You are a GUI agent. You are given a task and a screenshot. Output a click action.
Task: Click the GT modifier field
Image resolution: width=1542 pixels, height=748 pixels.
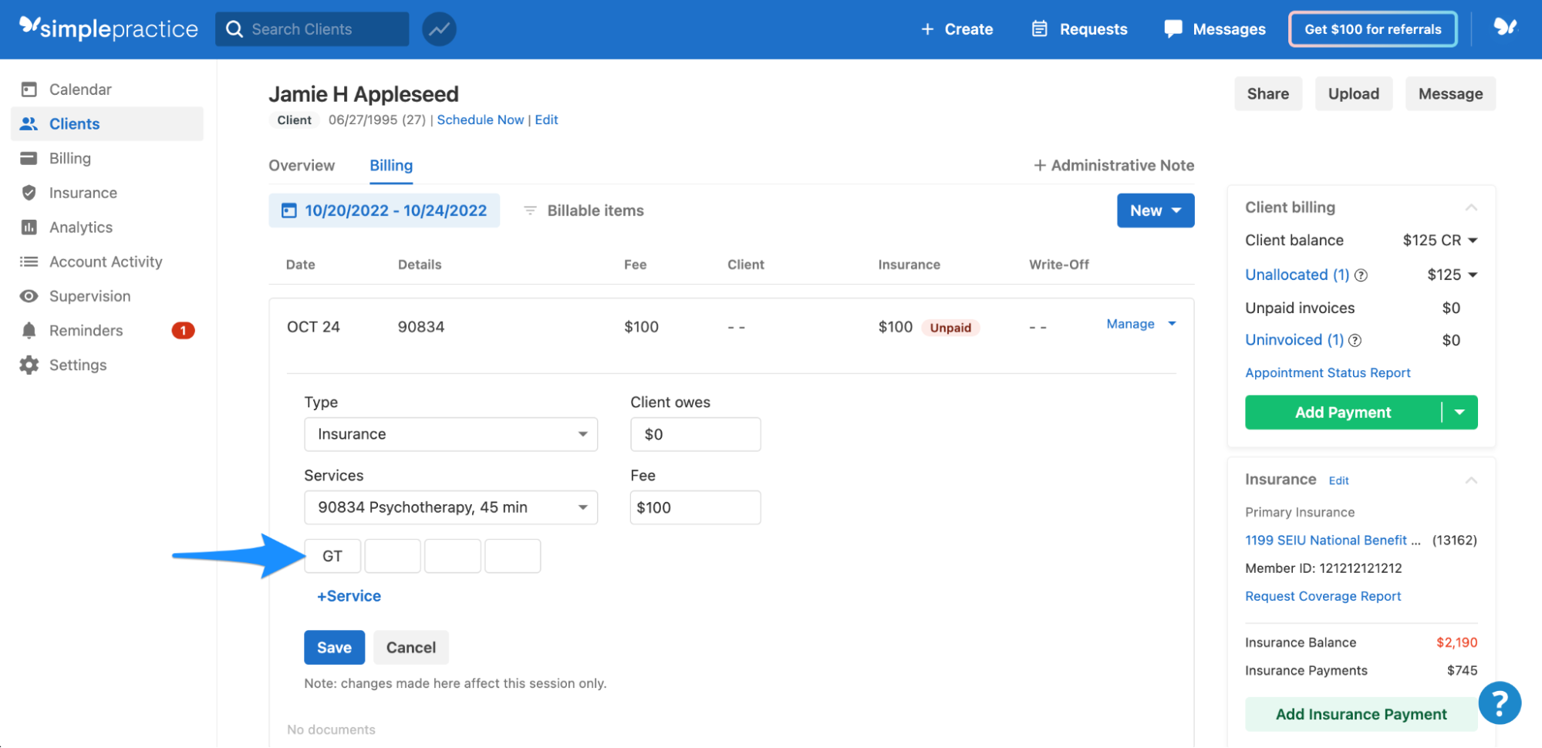pyautogui.click(x=332, y=556)
